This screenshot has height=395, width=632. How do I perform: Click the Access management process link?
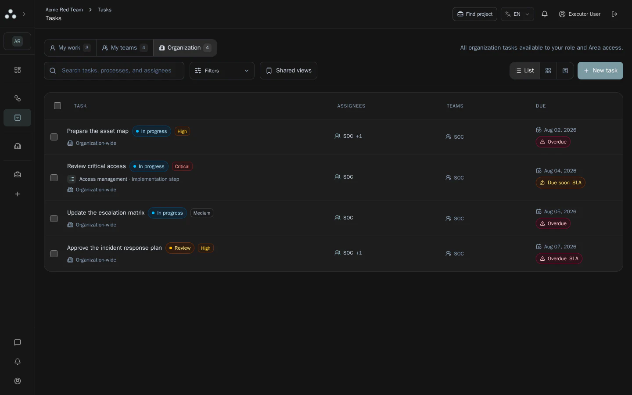(x=103, y=179)
